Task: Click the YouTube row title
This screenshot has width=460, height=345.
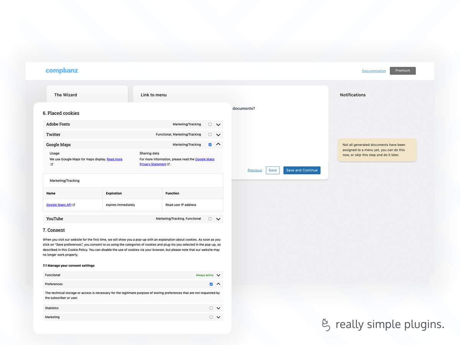Action: pyautogui.click(x=54, y=219)
